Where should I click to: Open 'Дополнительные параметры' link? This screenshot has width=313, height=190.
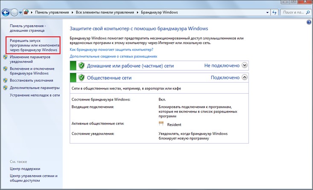coord(35,88)
